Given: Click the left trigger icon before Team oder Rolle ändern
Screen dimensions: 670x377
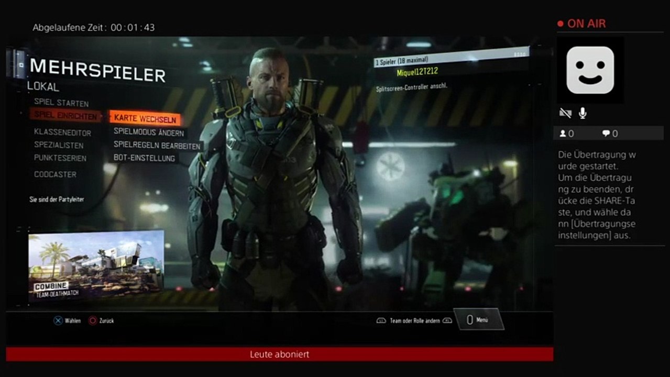Looking at the screenshot, I should (381, 320).
